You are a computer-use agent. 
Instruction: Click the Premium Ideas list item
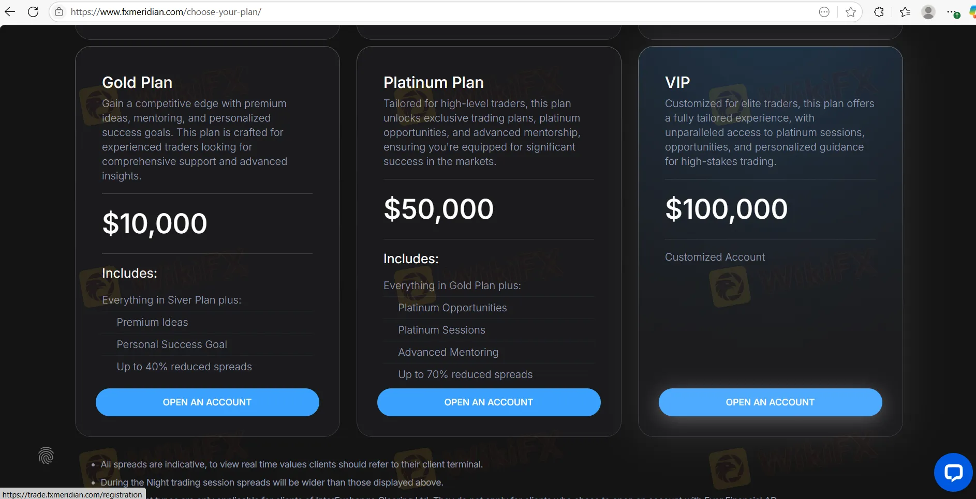tap(152, 322)
